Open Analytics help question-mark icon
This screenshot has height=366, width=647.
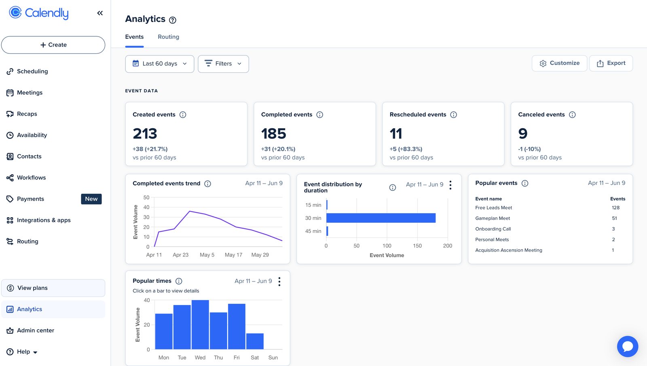[x=173, y=20]
